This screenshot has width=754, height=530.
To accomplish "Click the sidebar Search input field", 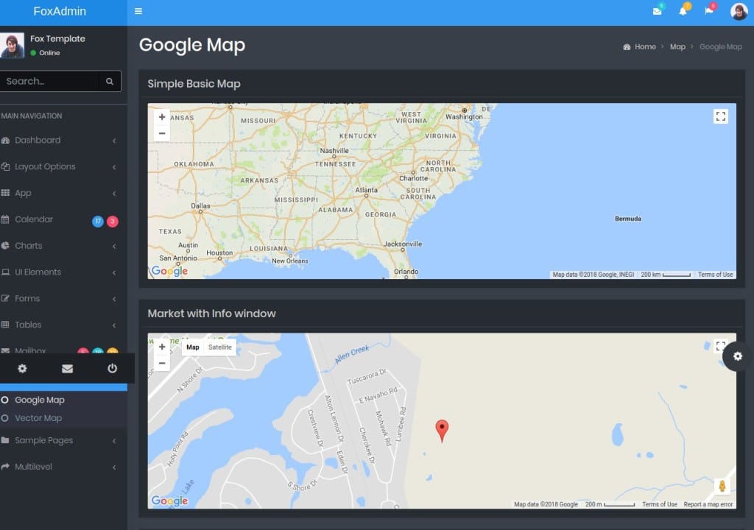I will coord(50,81).
